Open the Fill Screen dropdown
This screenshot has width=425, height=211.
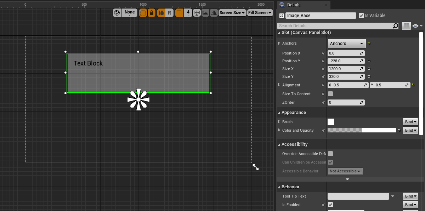260,13
